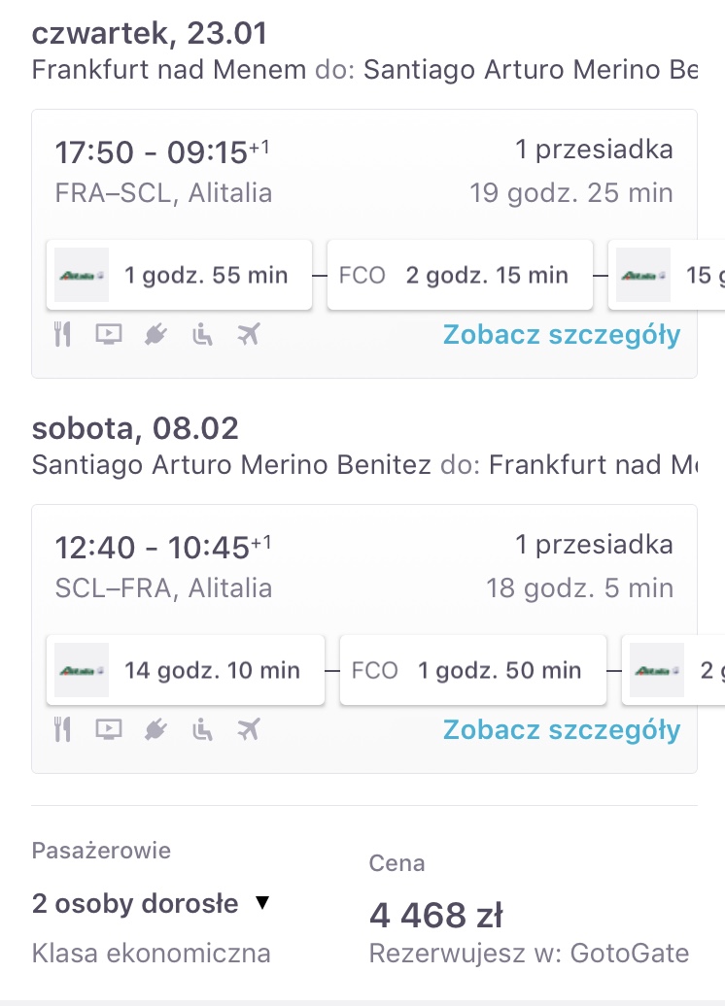
Task: Select the 14 godz. 10 min Alitalia segment
Action: 186,670
